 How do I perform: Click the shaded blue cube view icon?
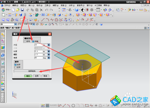coord(76,10)
